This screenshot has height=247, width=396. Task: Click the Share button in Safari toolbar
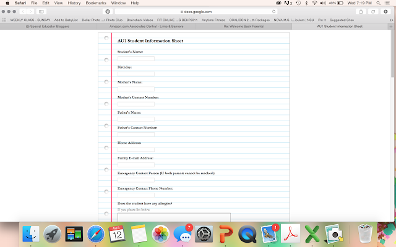point(361,12)
